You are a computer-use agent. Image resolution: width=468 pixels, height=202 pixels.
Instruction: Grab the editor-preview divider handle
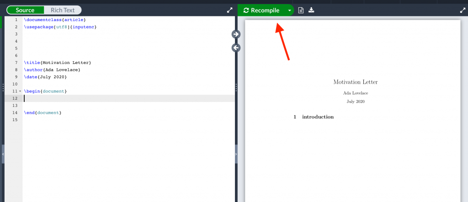[236, 88]
